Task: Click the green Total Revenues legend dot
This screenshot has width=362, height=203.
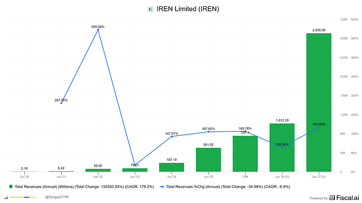Action: (x=10, y=186)
